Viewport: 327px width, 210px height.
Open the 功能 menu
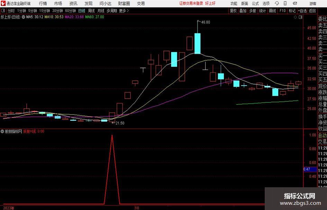234,3
